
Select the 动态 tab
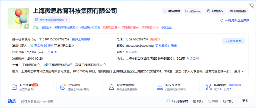(12, 101)
